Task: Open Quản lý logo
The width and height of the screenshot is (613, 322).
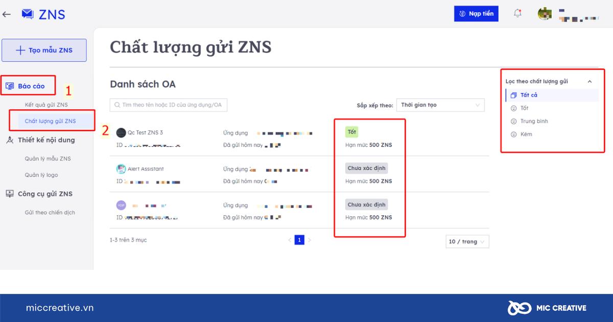Action: pyautogui.click(x=41, y=175)
